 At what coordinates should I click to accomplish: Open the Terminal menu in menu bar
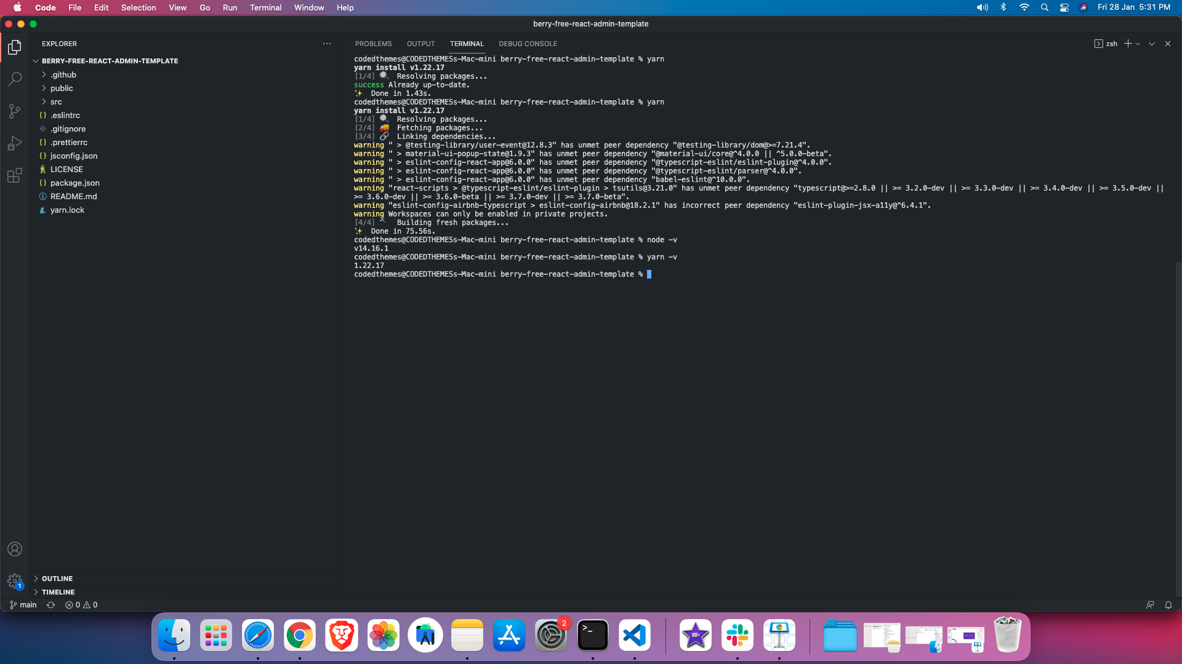click(265, 7)
